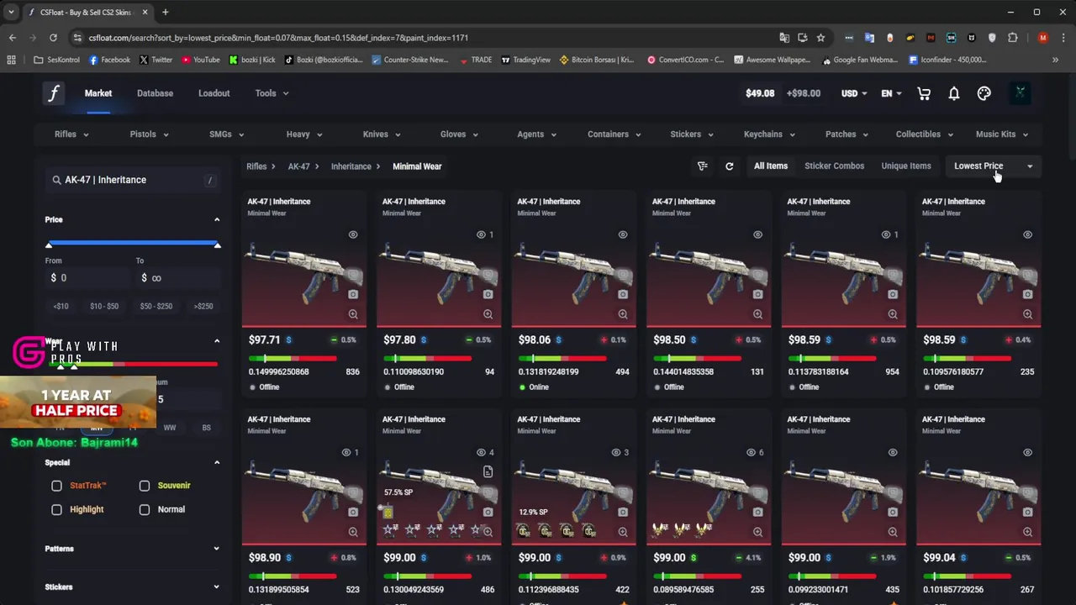Open the Twitter bookmark

pyautogui.click(x=156, y=60)
